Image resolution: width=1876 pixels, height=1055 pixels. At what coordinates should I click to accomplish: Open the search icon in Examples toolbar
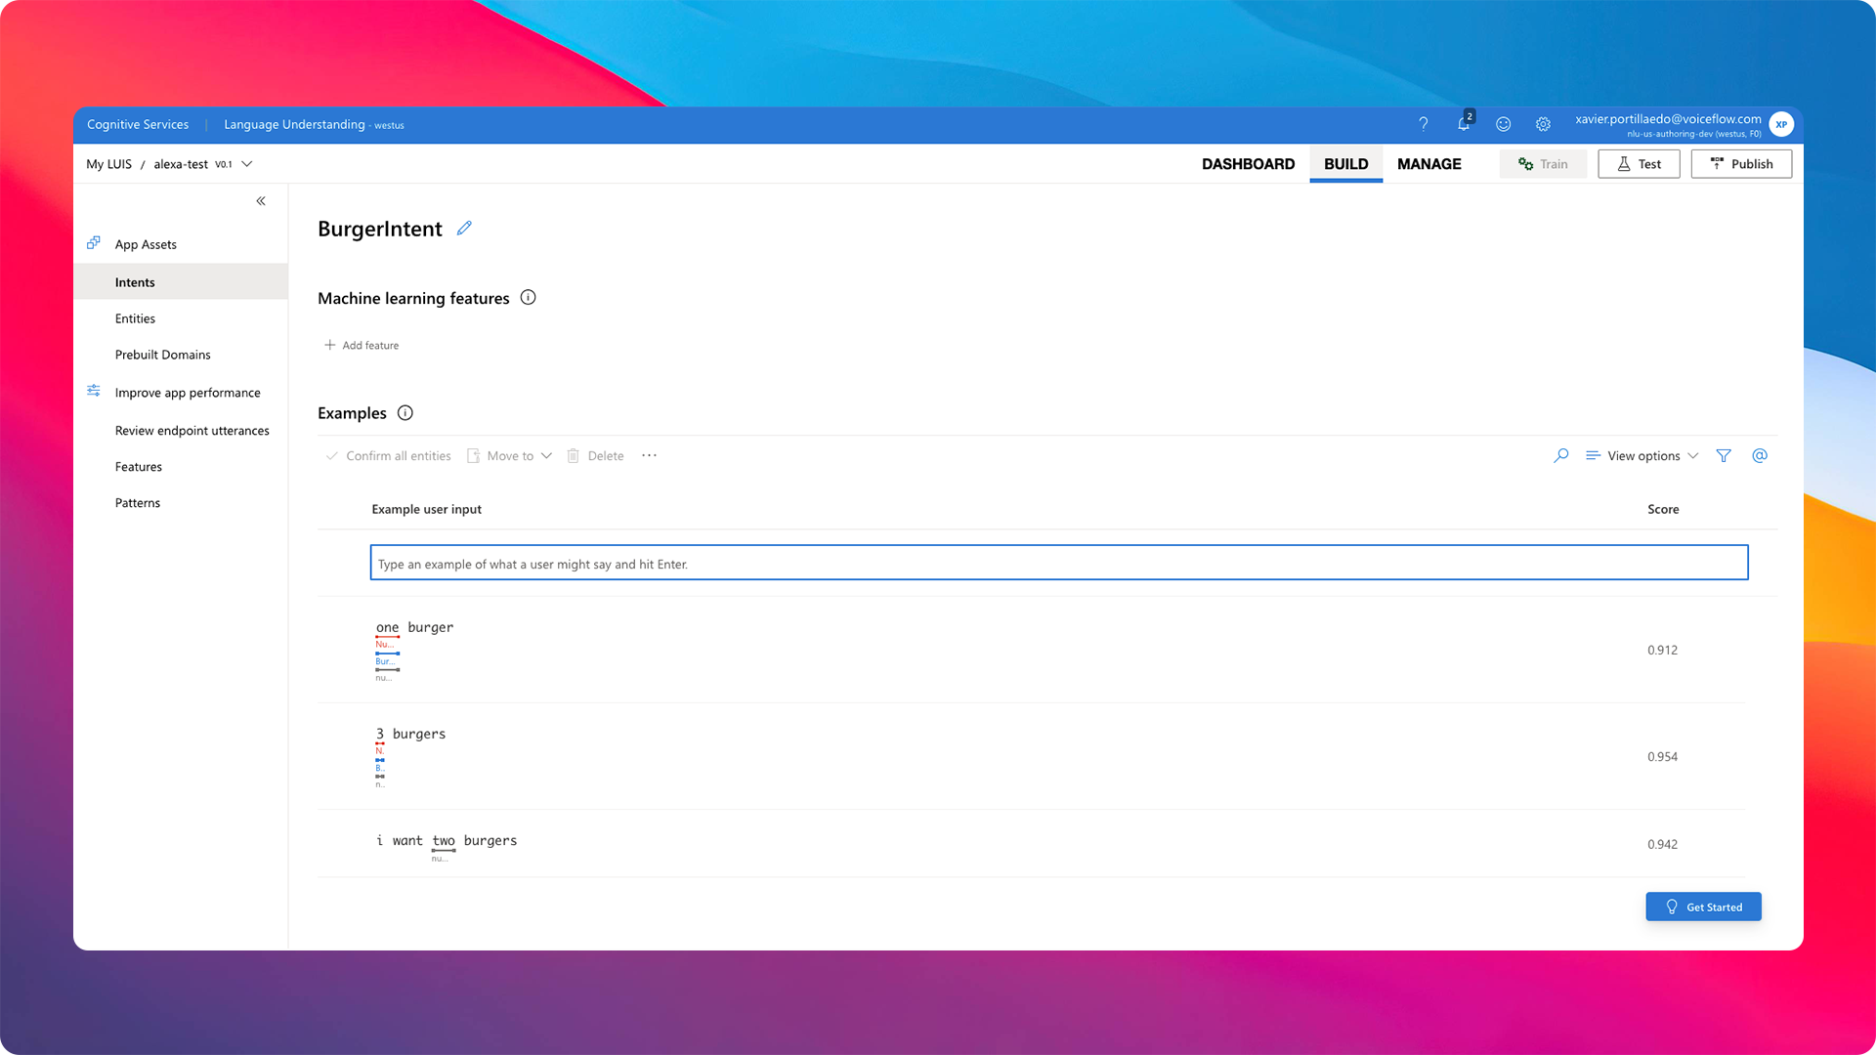(x=1560, y=455)
